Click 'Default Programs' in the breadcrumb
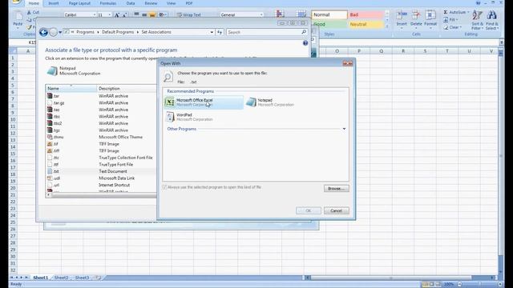 pyautogui.click(x=118, y=32)
